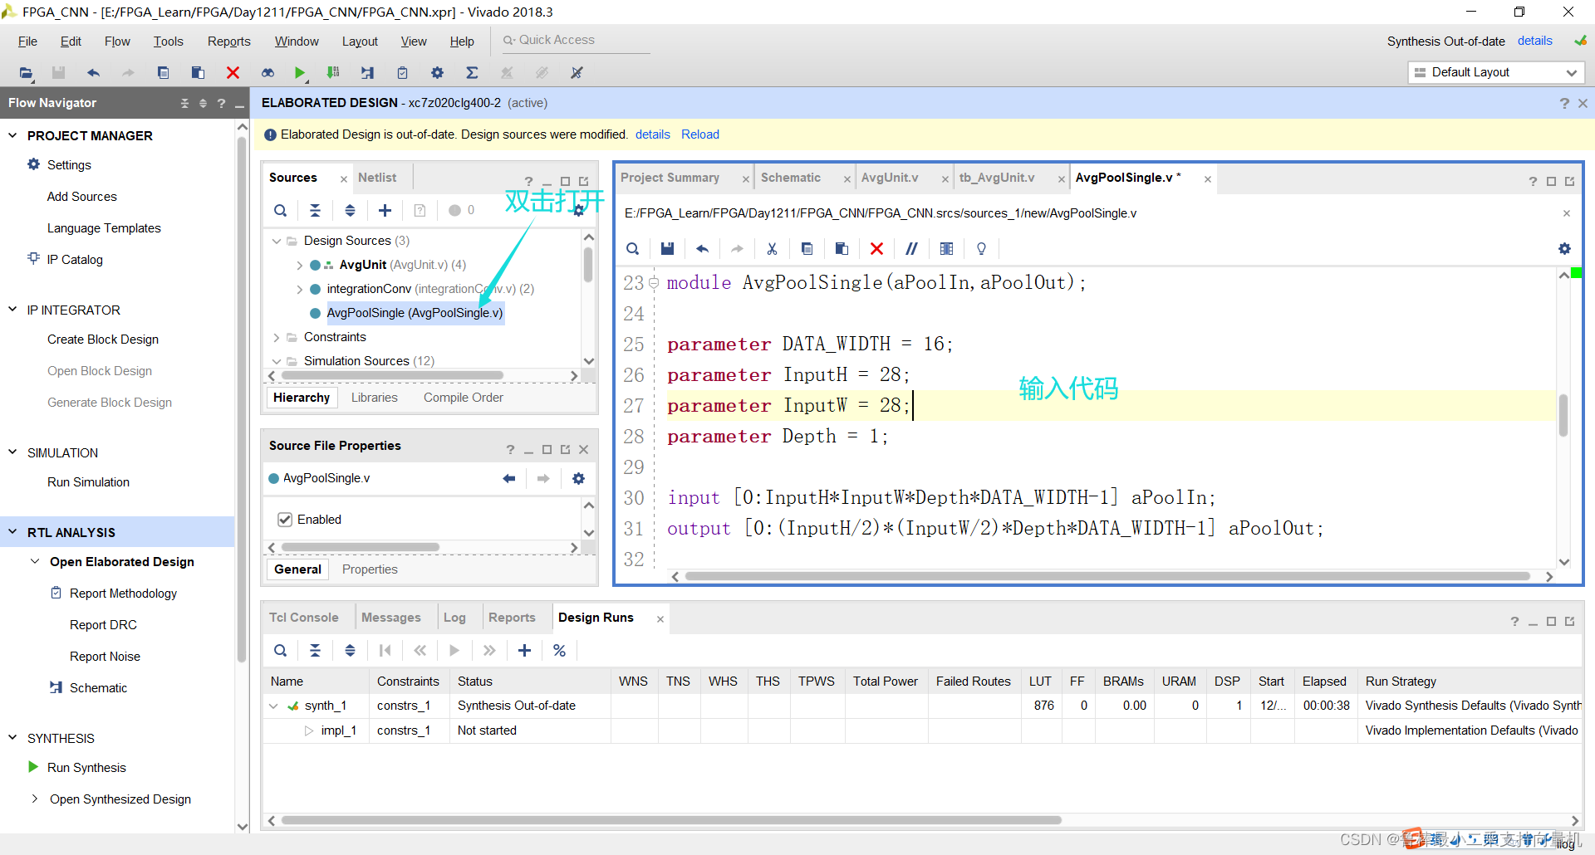Open Source File Properties settings gear
1595x855 pixels.
(x=578, y=478)
